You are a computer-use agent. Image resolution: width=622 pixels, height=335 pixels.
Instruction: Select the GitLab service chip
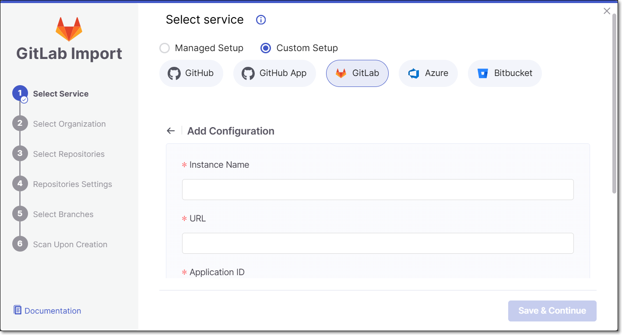coord(357,73)
